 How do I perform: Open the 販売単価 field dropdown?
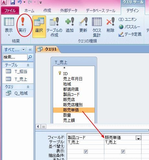[138, 138]
